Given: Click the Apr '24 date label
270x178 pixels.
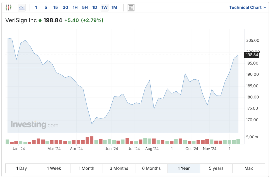Looking at the screenshot, I should [x=76, y=149].
